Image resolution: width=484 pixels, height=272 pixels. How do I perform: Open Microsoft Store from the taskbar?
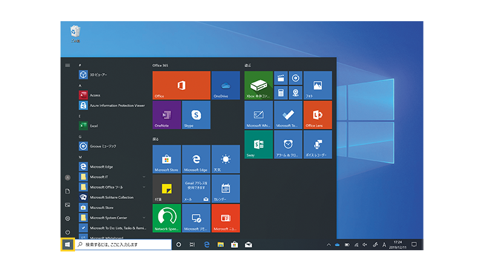coord(234,245)
